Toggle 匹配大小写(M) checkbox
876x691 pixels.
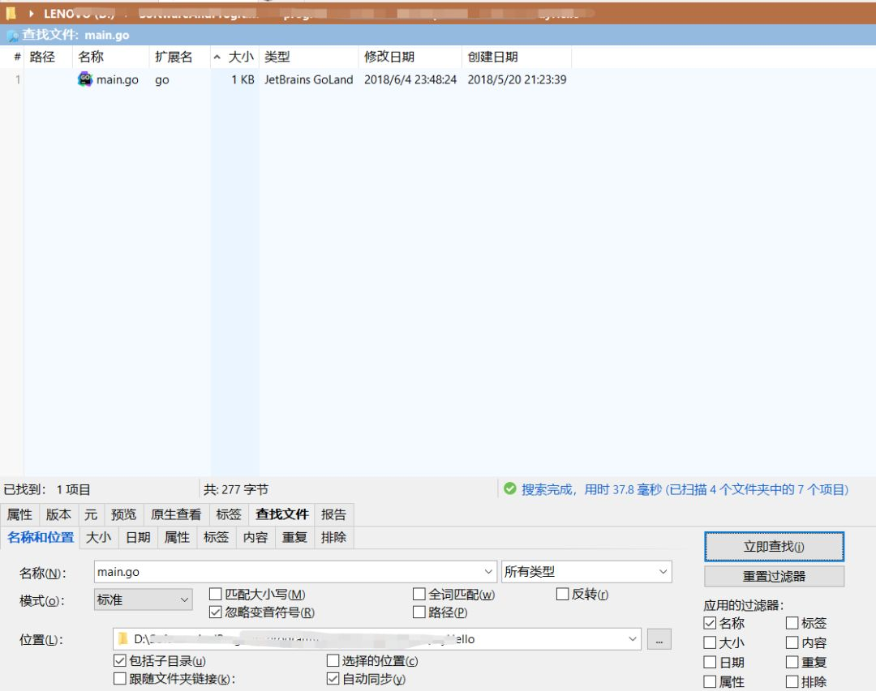click(215, 594)
